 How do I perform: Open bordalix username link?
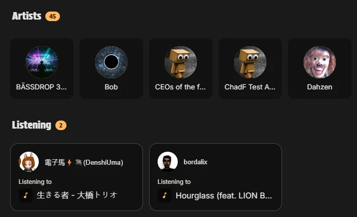[x=195, y=162]
